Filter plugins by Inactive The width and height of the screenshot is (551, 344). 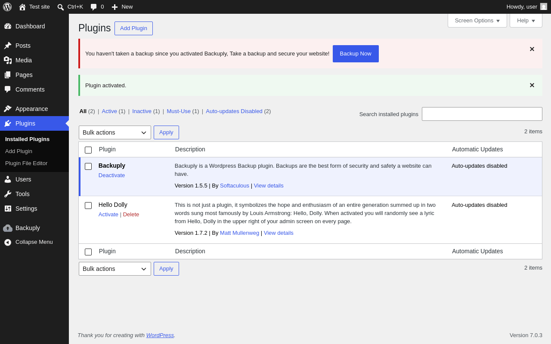142,111
